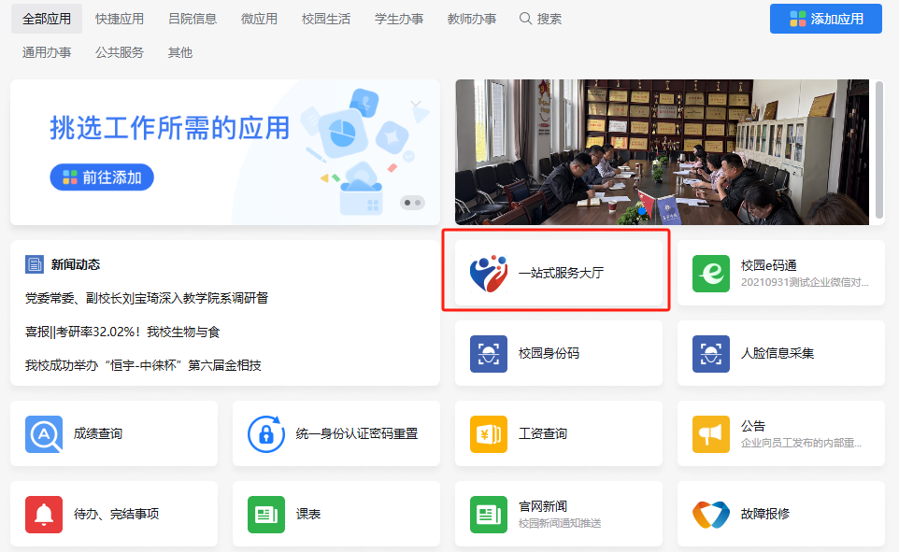Open the 课表 app icon
Screen dimensions: 899x552
[x=266, y=514]
